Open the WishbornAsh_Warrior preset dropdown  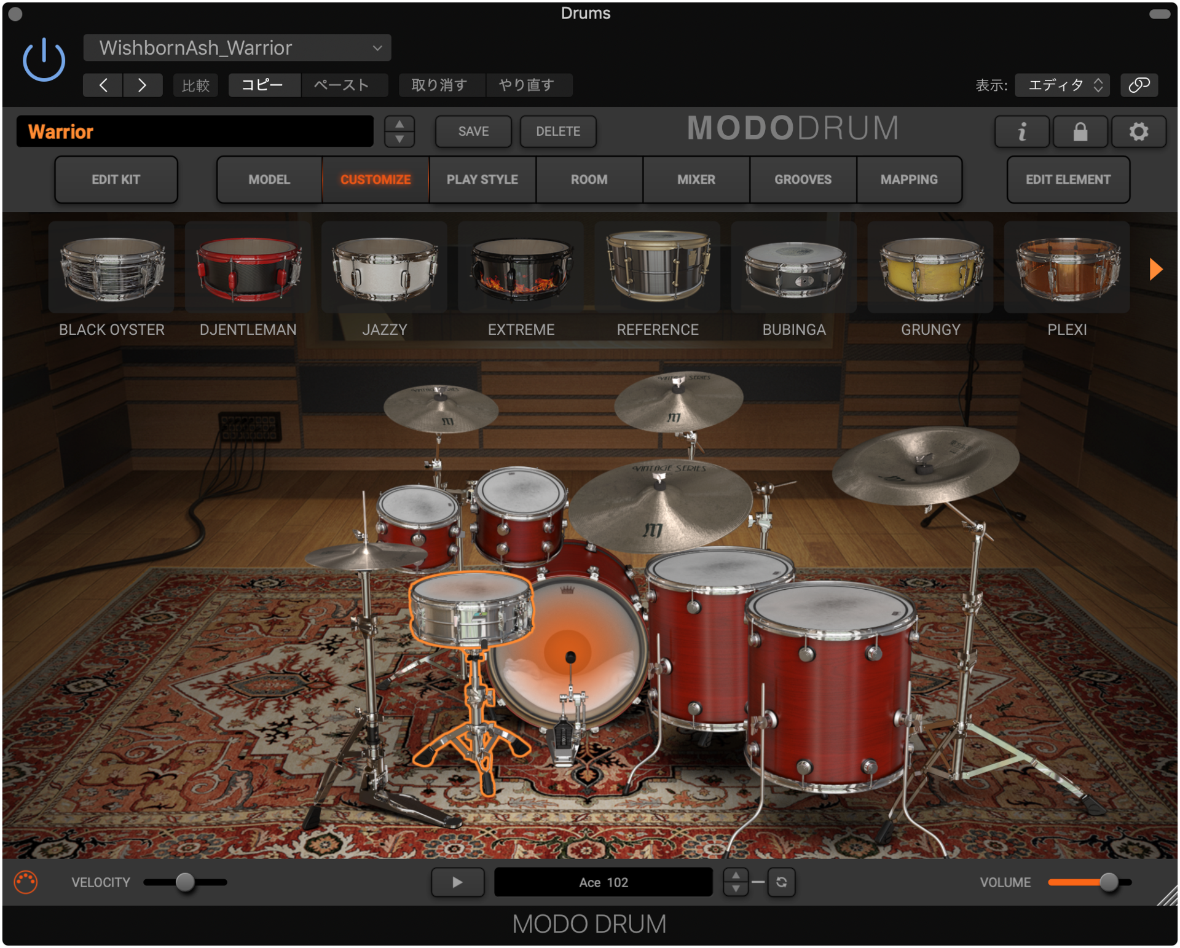pos(237,48)
